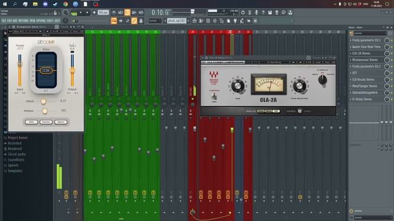The height and width of the screenshot is (221, 394).
Task: Open slot menu arrow for H-Delay Stereo
Action: coord(351,99)
